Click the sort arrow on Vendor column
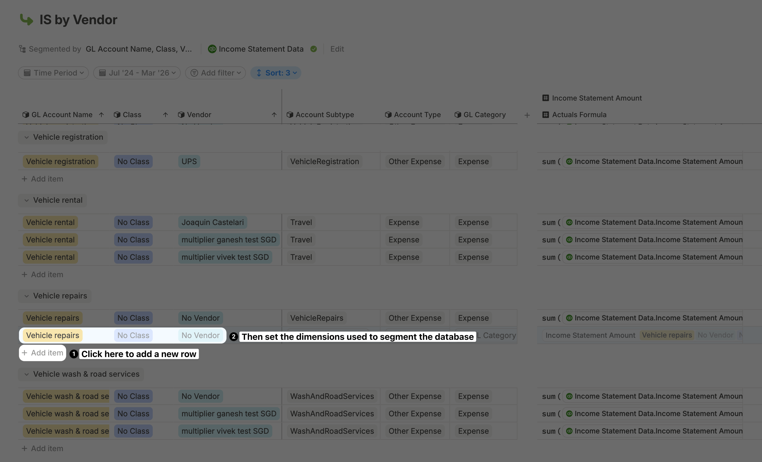This screenshot has width=762, height=462. click(274, 115)
